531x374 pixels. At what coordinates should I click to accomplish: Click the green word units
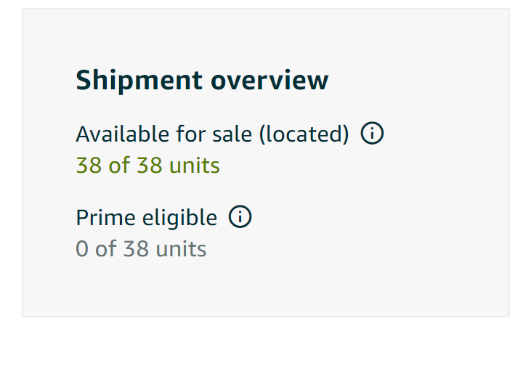click(195, 166)
